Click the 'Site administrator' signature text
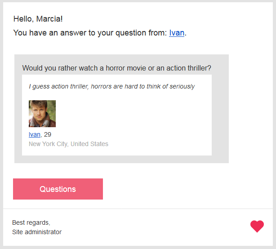276x249 pixels. (37, 232)
